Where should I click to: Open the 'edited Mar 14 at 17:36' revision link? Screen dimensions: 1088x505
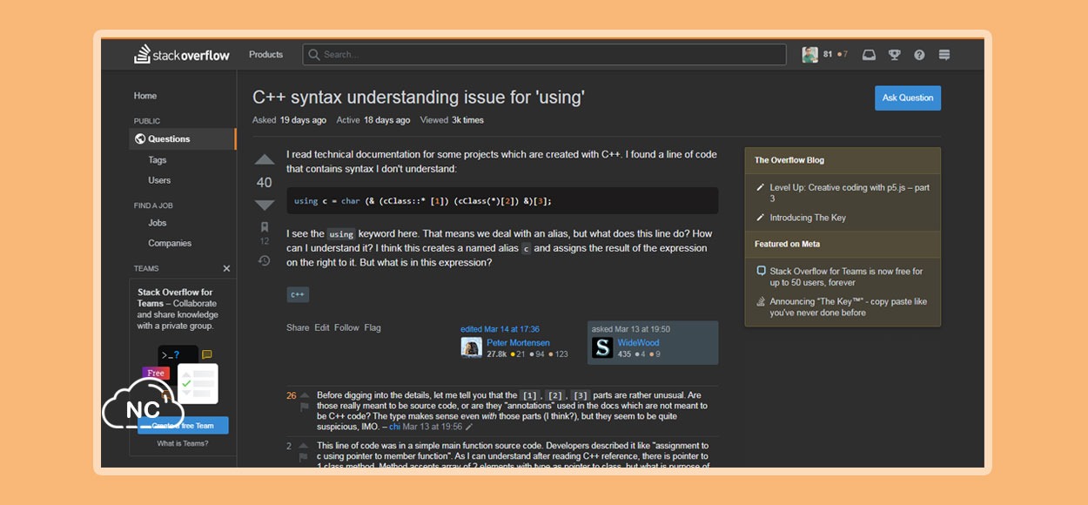coord(500,329)
